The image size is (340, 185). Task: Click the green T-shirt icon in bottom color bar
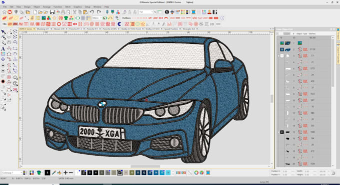[x=39, y=173]
